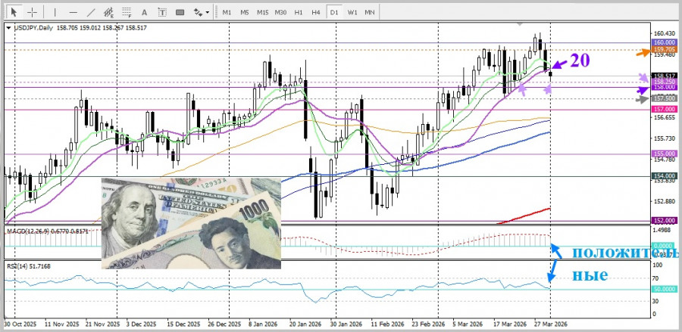682x332 pixels.
Task: Switch to the M30 timeframe
Action: 280,12
